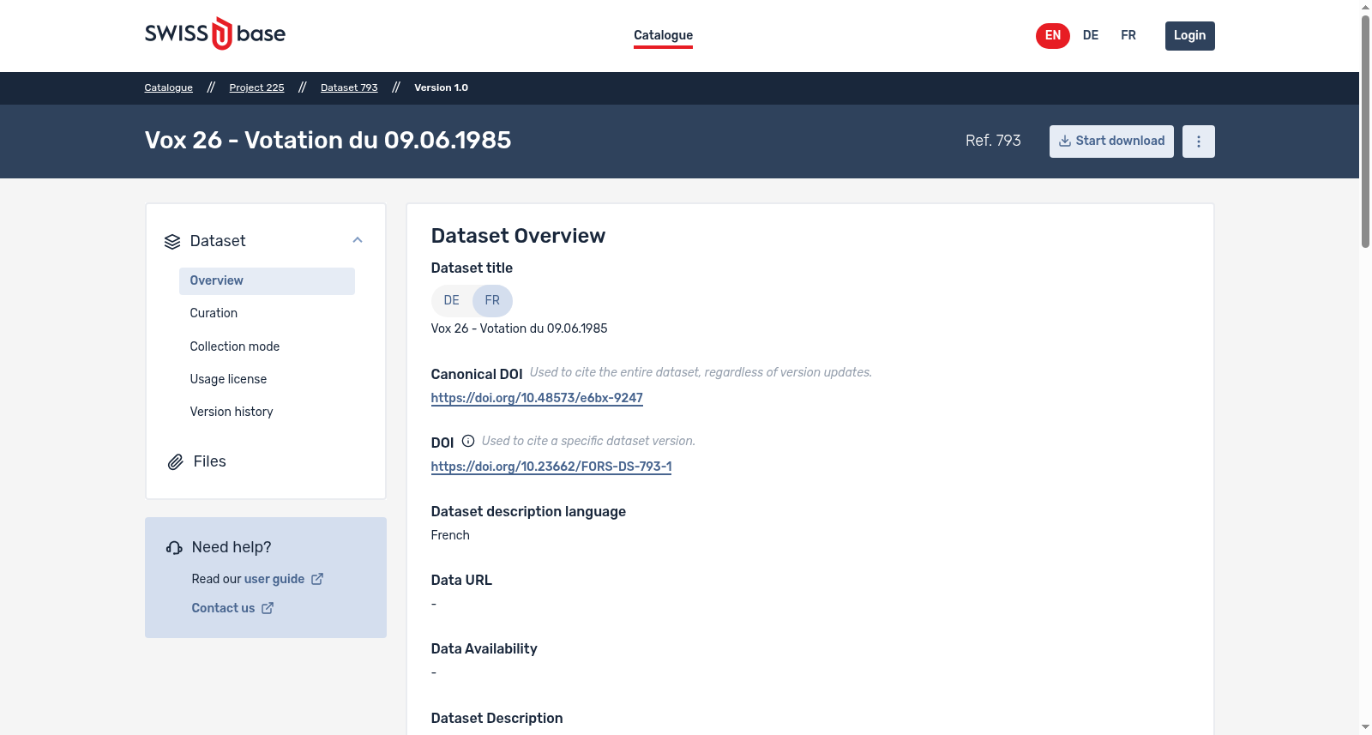1372x735 pixels.
Task: Click Catalogue breadcrumb link
Action: (169, 88)
